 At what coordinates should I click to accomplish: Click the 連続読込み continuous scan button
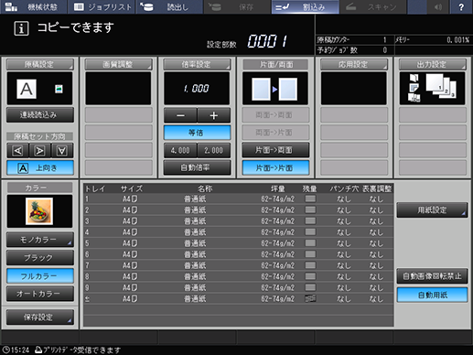coord(40,114)
